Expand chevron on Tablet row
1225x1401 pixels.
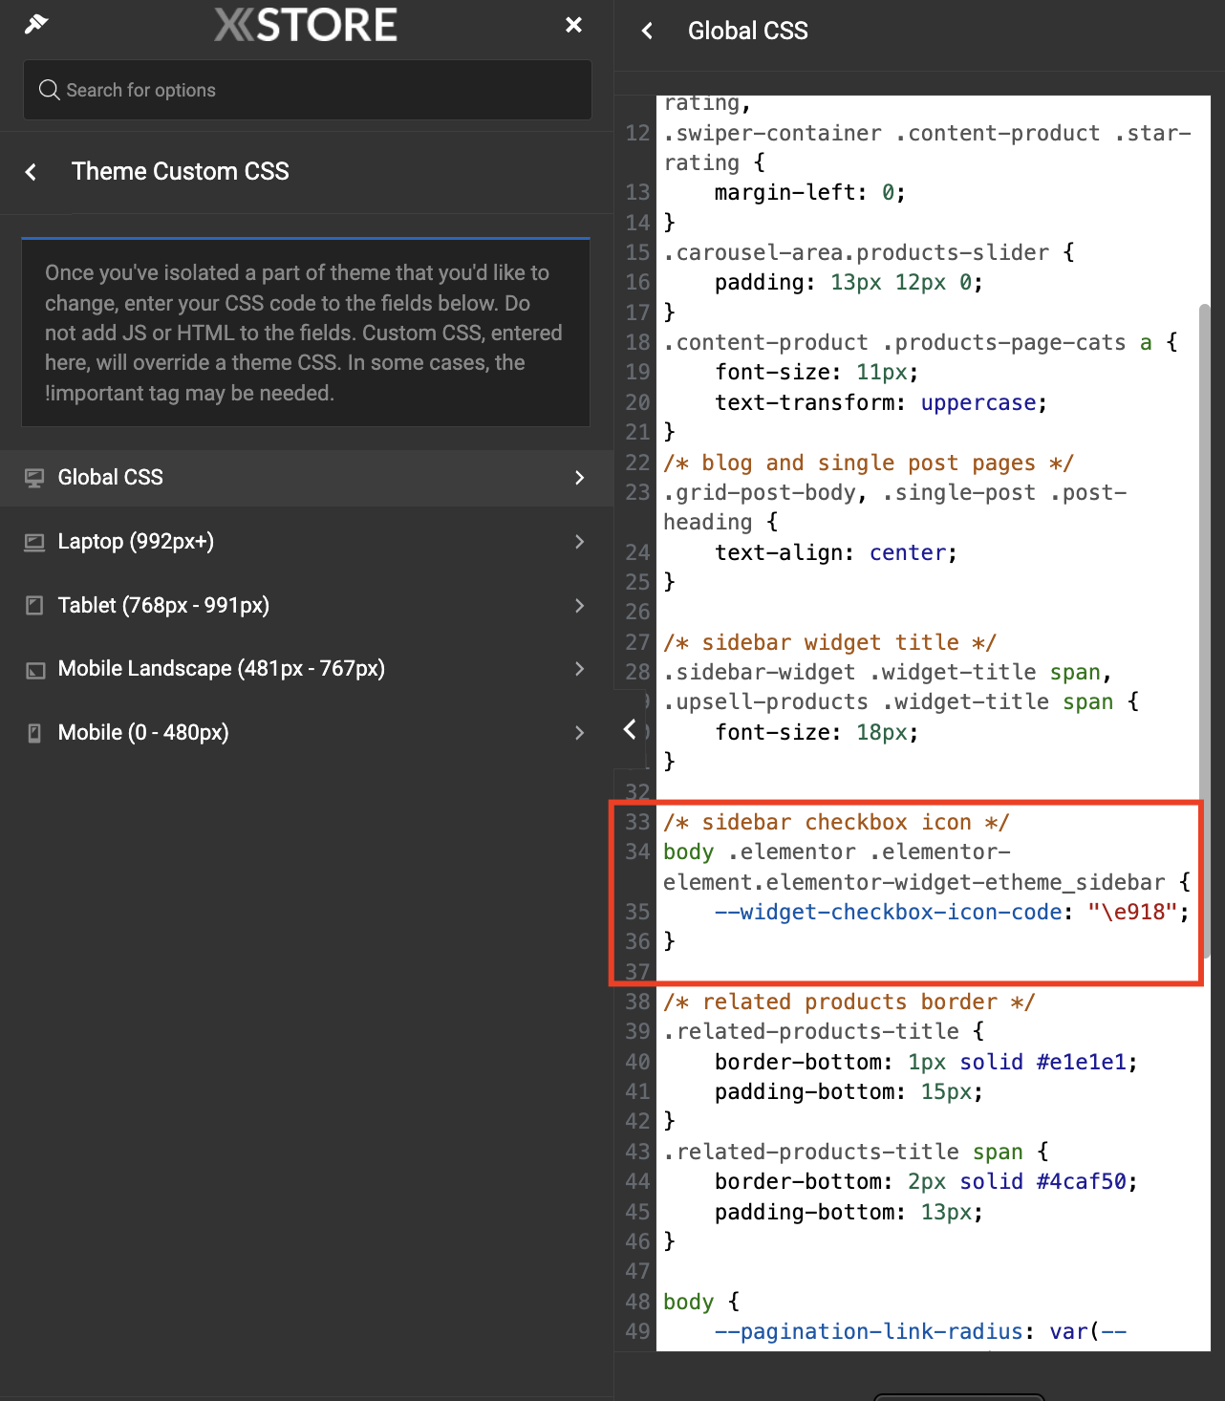(579, 606)
